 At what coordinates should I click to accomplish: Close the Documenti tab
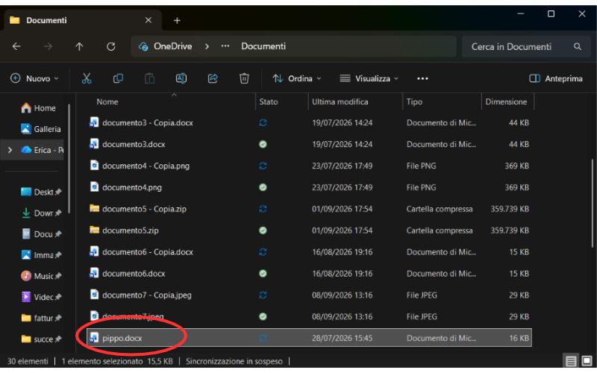tap(149, 20)
